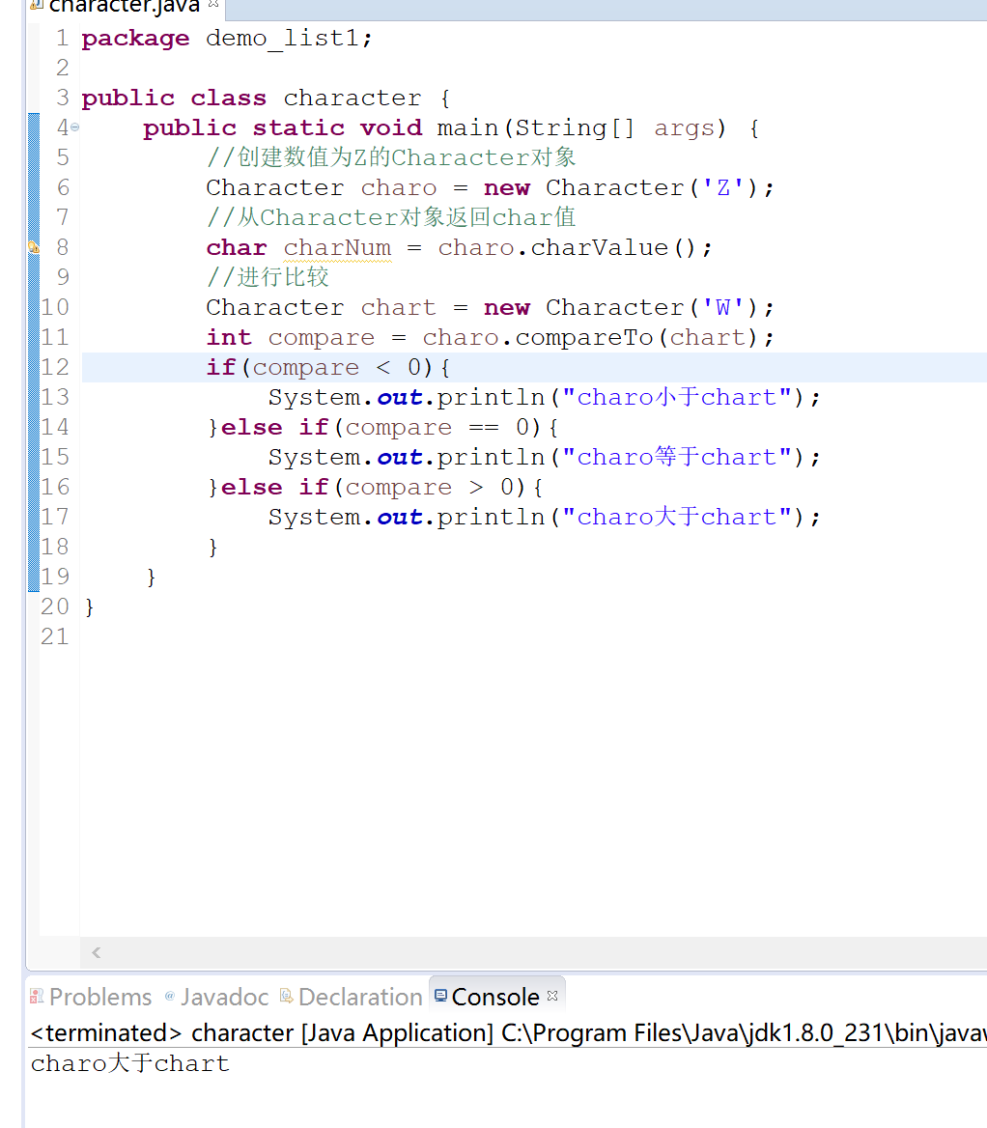987x1128 pixels.
Task: Click the Problems tab icon
Action: 37,997
